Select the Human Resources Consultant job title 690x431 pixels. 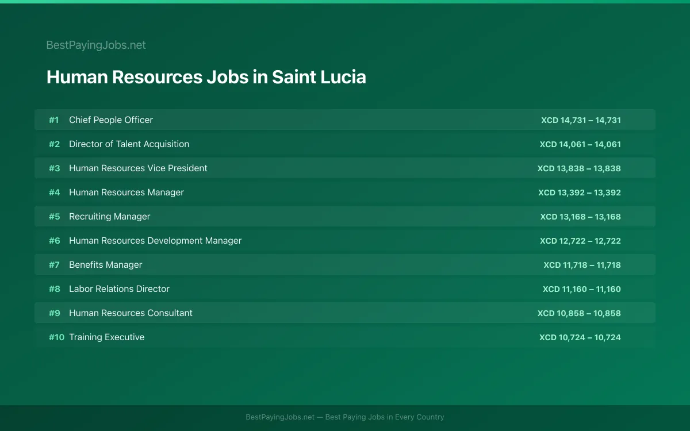click(131, 313)
